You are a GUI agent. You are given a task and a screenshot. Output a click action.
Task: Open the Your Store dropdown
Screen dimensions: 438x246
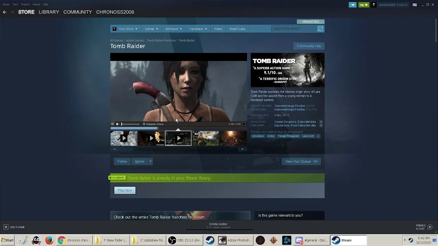125,29
